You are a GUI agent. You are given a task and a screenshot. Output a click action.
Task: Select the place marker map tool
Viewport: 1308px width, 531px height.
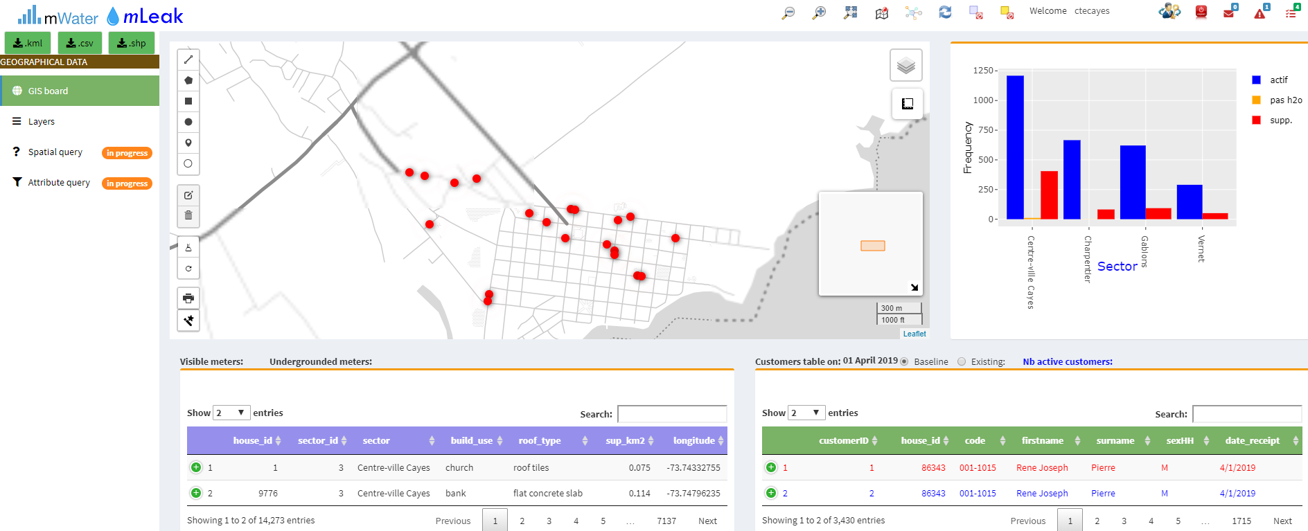coord(188,143)
